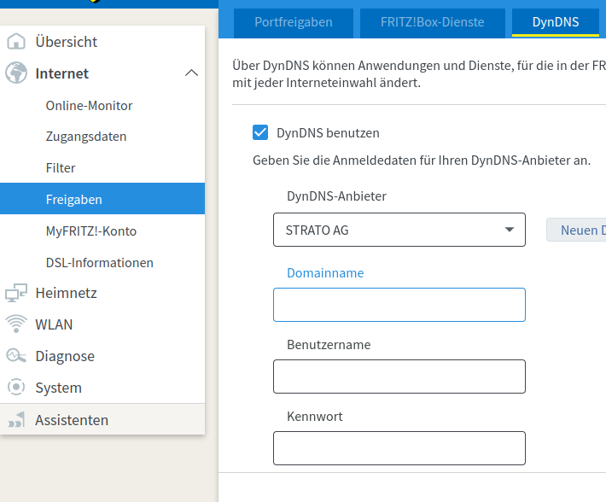Click the WLAN signal icon
The image size is (606, 502).
(x=16, y=324)
